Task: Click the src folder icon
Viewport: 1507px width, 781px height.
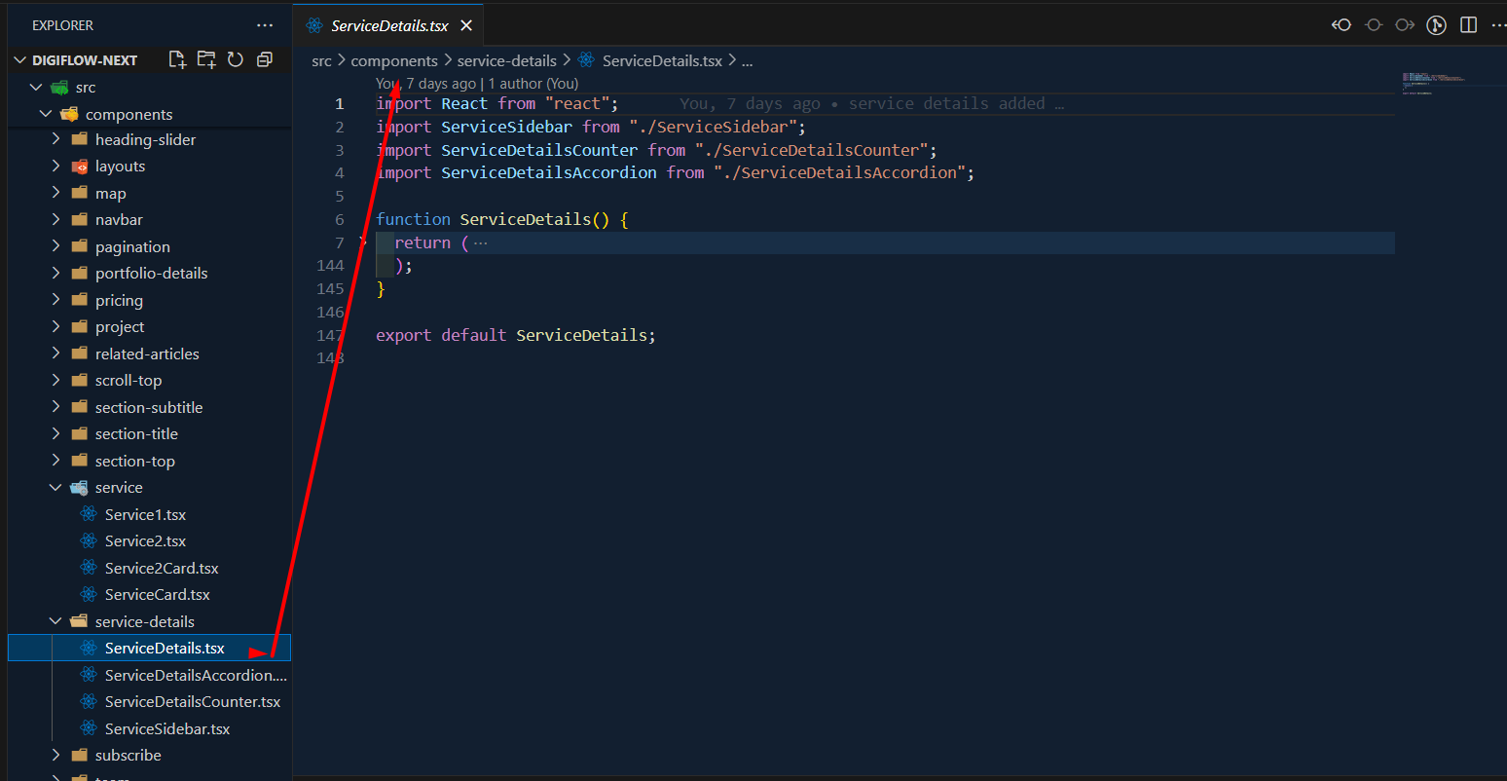Action: click(x=60, y=88)
